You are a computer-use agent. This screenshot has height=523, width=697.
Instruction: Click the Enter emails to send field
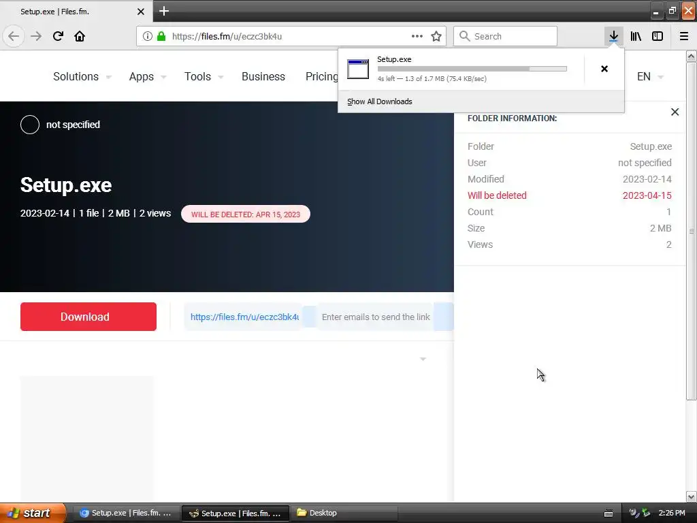pyautogui.click(x=376, y=317)
